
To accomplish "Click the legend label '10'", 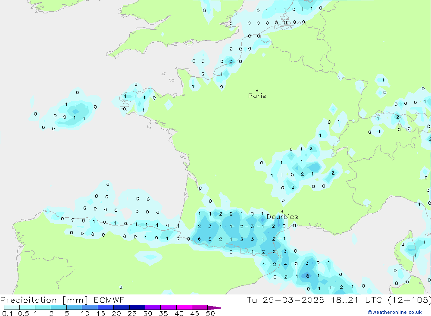I will (x=85, y=313).
